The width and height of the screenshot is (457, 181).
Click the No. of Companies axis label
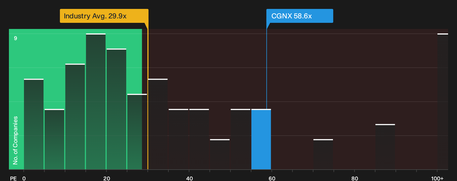15,140
